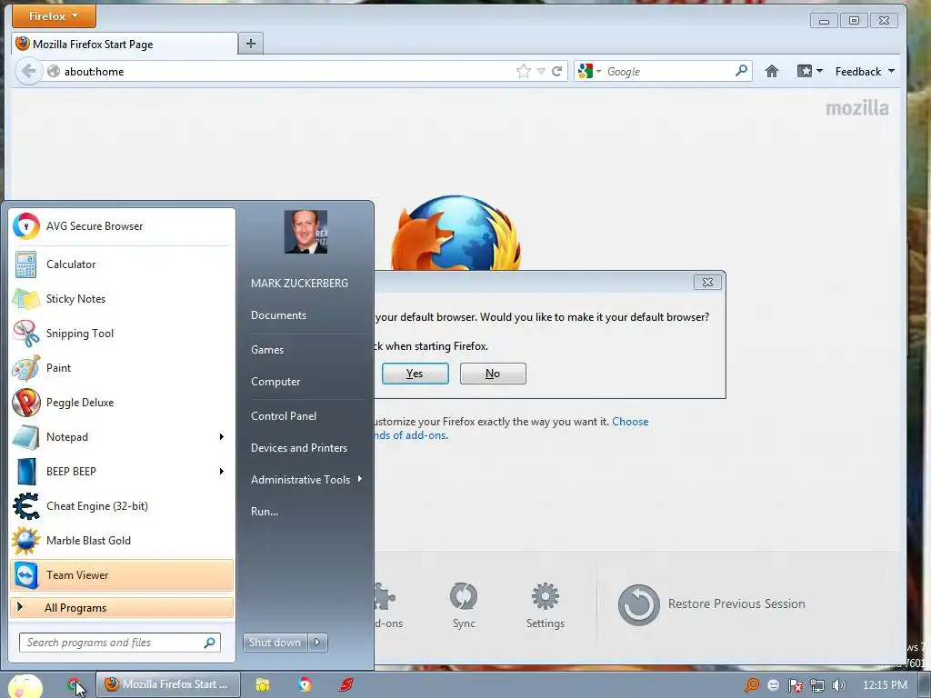Open Firefox Settings gear on start page

546,605
